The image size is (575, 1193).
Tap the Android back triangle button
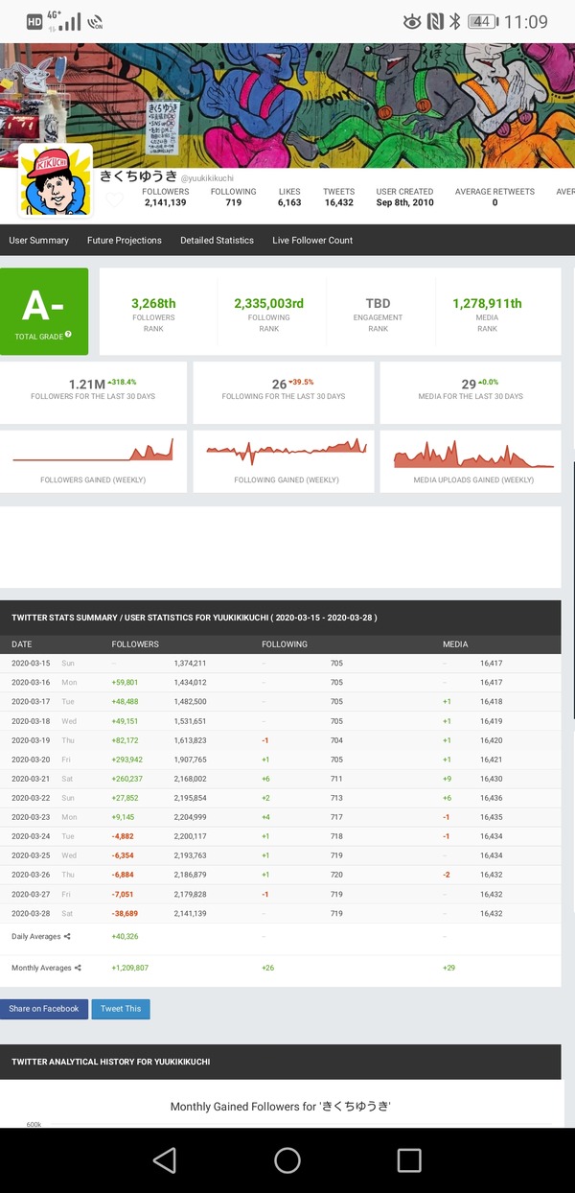pyautogui.click(x=165, y=1160)
